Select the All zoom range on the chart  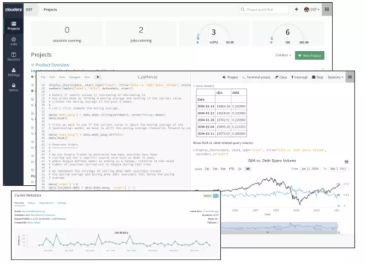[x=248, y=169]
